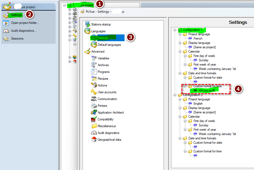Viewport: 254px width, 170px height.
Task: Click the Printers icon
Action: coord(94,105)
